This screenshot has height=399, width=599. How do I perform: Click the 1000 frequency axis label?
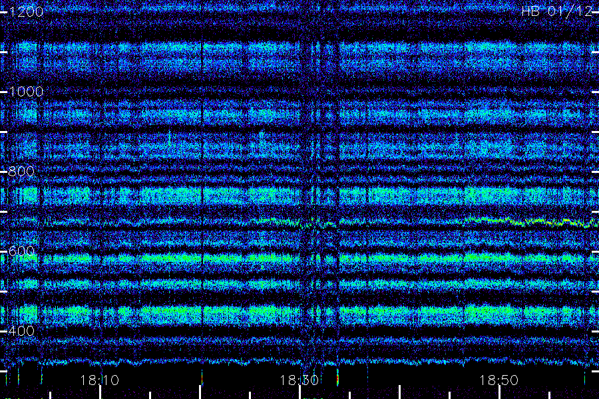pyautogui.click(x=26, y=92)
